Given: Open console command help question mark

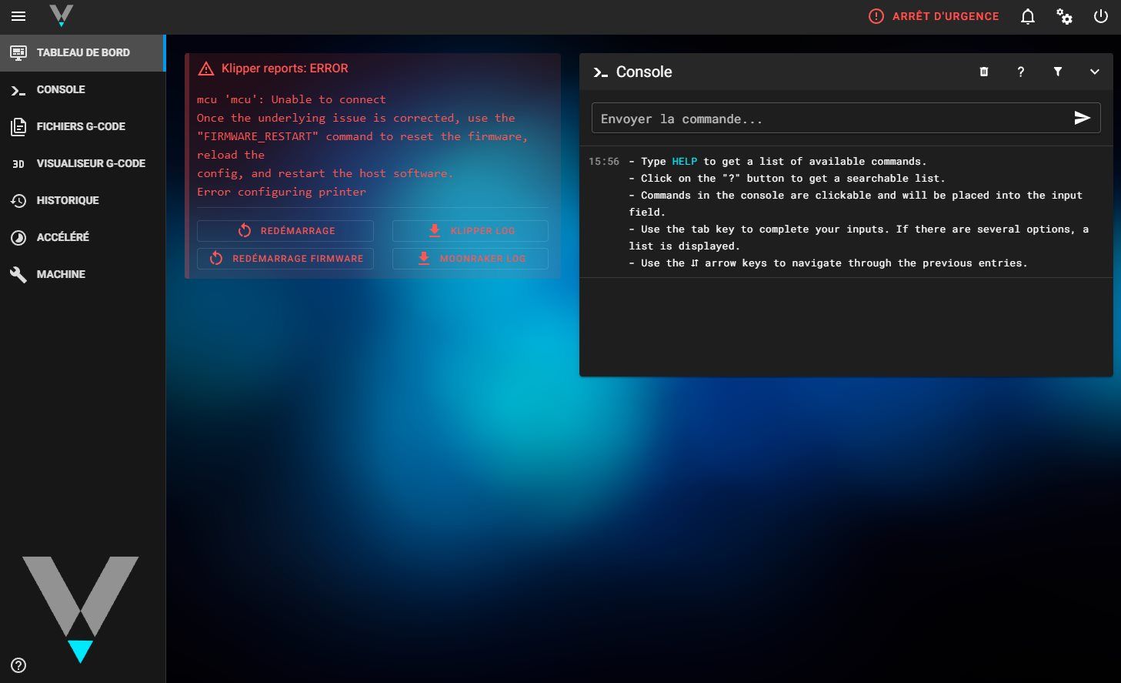Looking at the screenshot, I should [1020, 72].
